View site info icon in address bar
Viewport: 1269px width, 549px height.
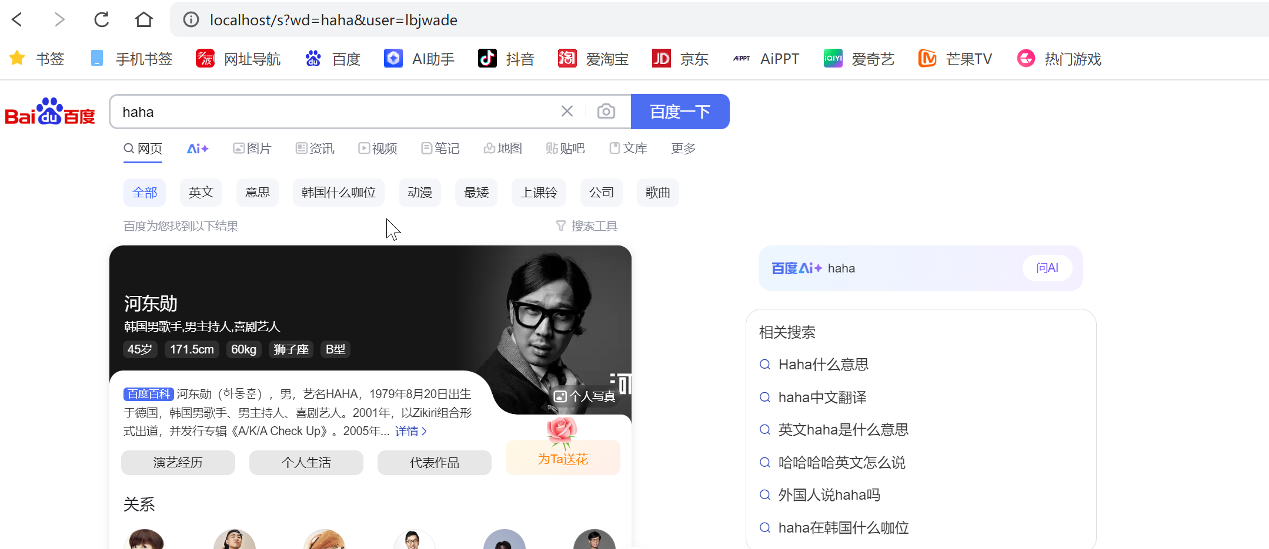[x=191, y=19]
